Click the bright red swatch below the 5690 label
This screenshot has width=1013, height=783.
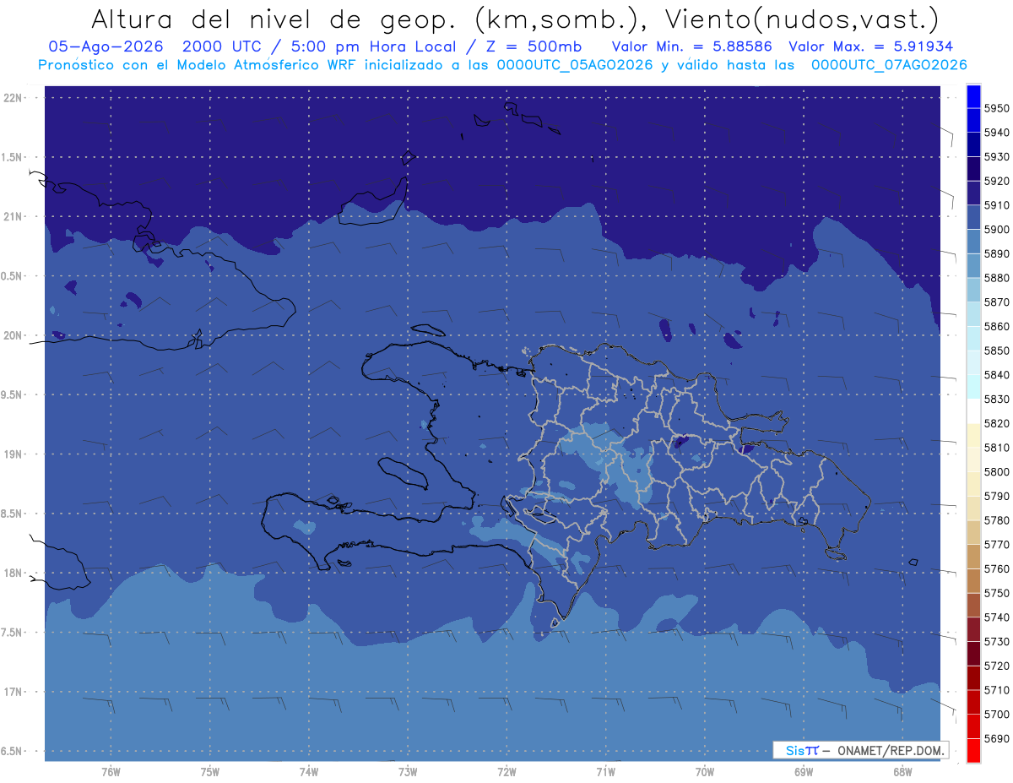tap(973, 750)
